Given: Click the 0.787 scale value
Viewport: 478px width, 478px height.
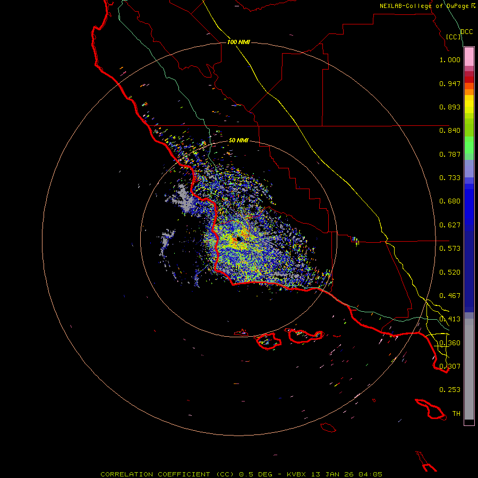Looking at the screenshot, I should (x=450, y=154).
